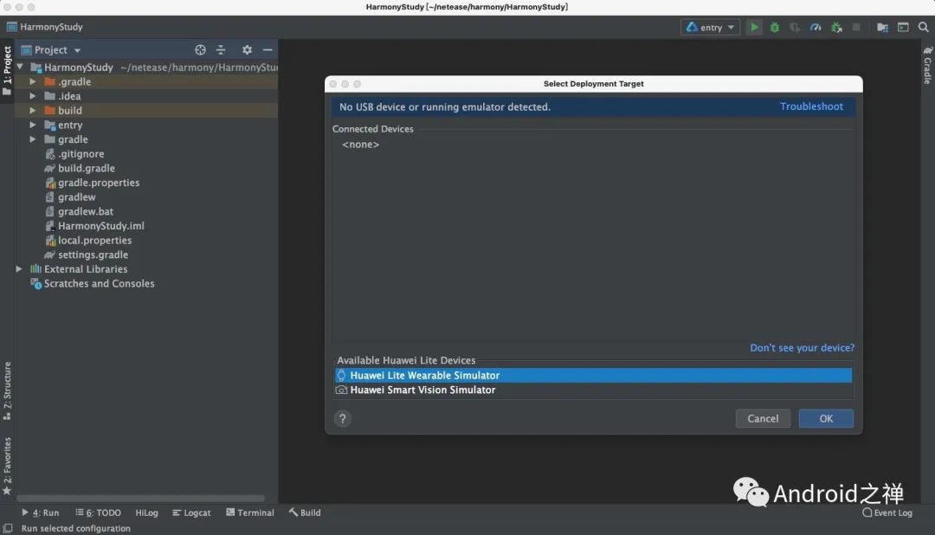Open Project panel settings gear
935x535 pixels.
[247, 50]
